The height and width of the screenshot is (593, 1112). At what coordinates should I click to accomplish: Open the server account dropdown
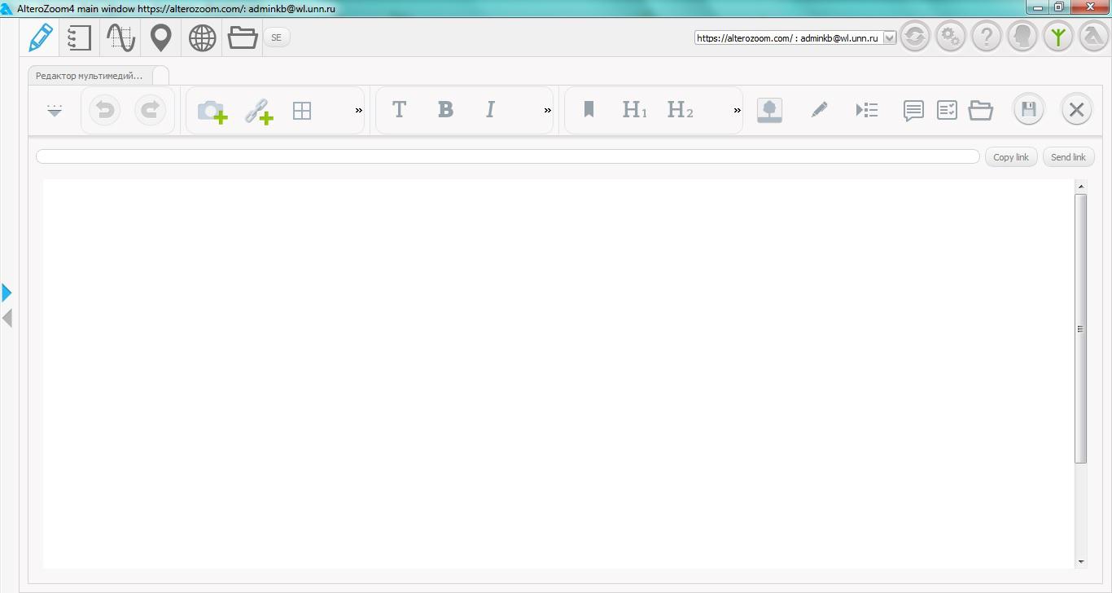(x=889, y=37)
